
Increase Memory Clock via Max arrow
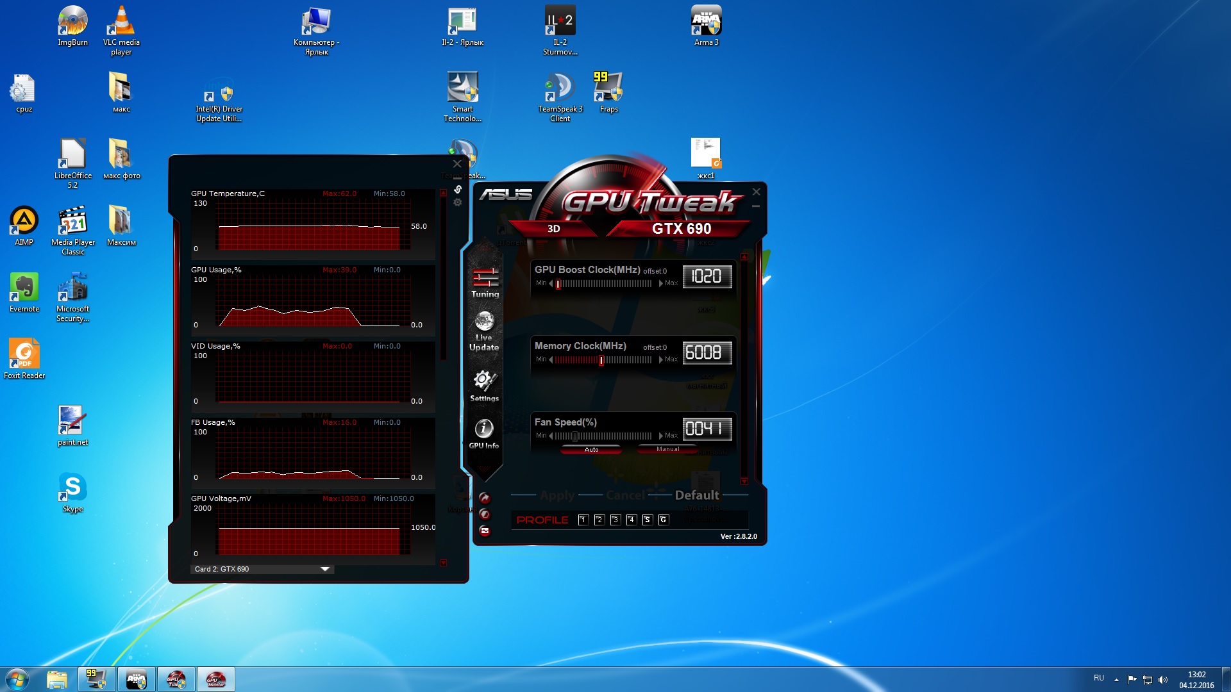point(660,359)
